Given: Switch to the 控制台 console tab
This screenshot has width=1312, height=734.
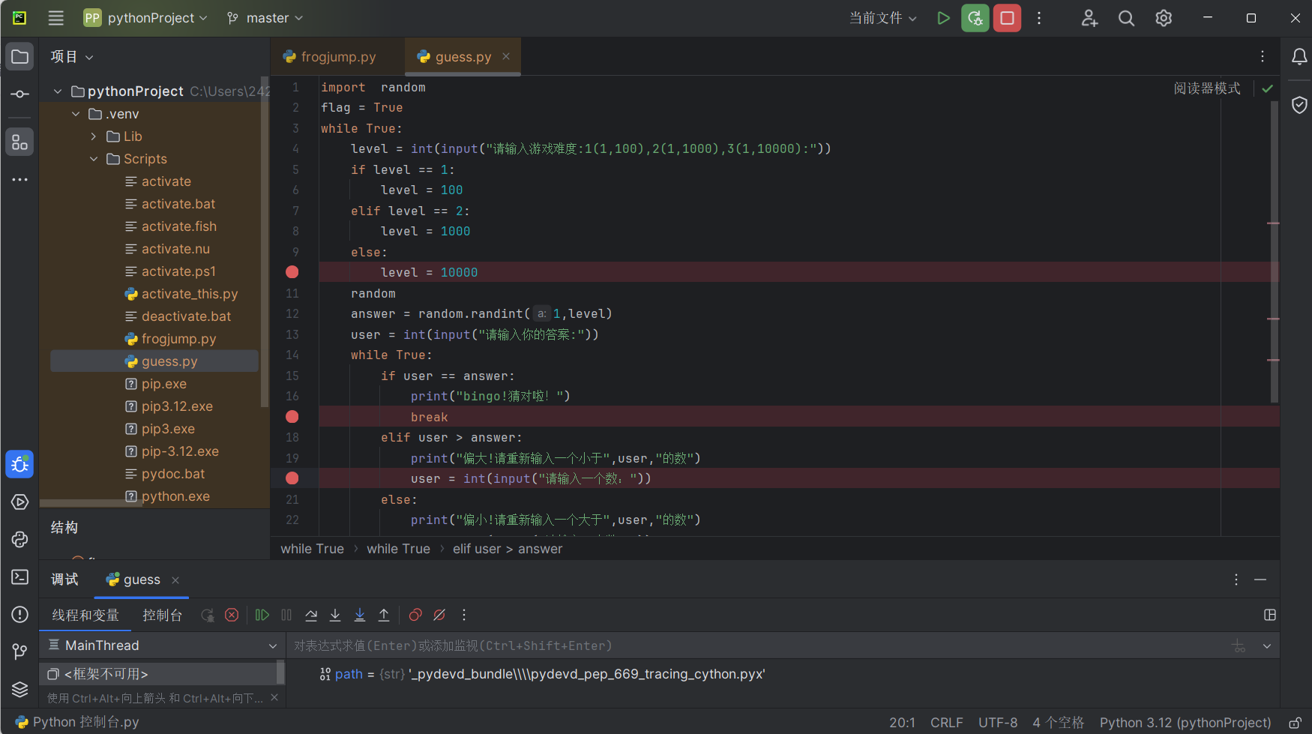Looking at the screenshot, I should [x=163, y=615].
